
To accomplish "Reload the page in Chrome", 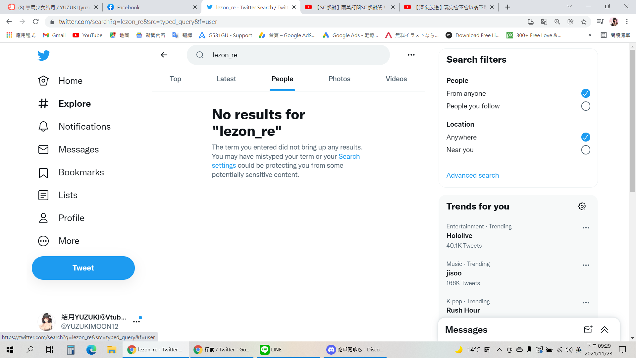I will point(36,22).
